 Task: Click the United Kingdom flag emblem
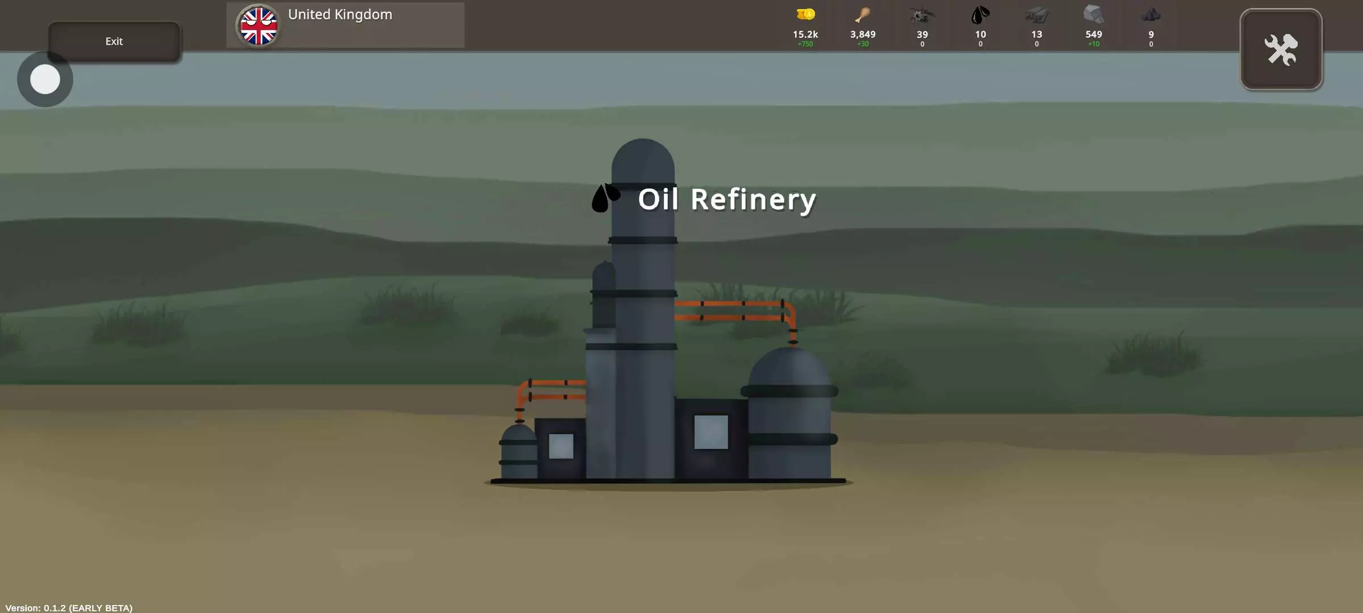(258, 26)
